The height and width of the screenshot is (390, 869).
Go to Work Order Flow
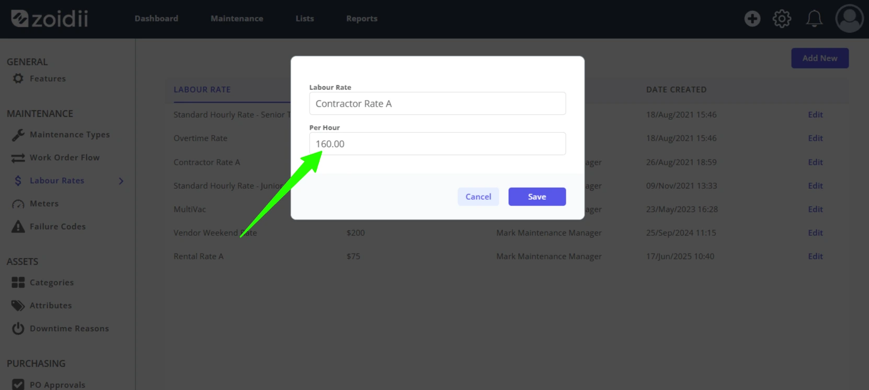64,157
